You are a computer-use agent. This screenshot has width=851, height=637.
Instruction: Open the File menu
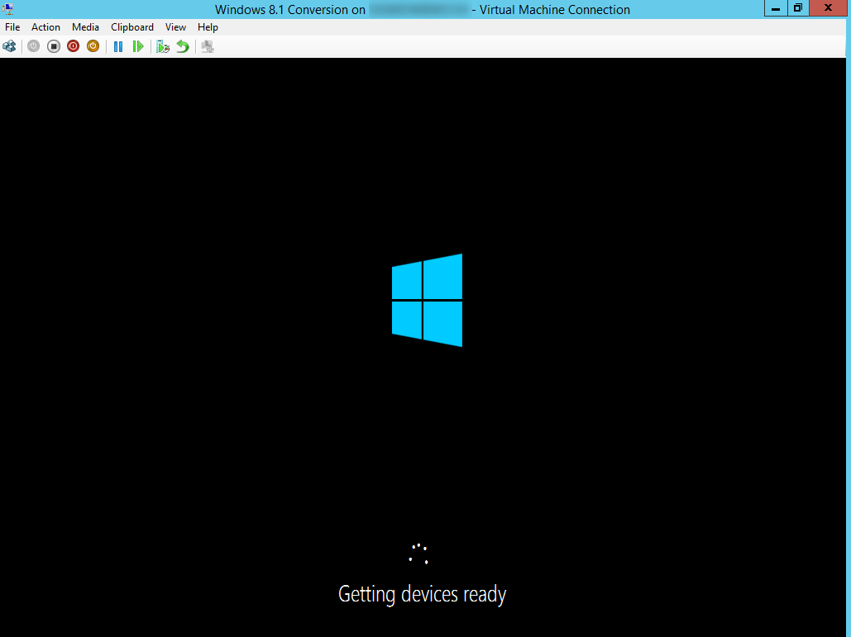pyautogui.click(x=12, y=27)
